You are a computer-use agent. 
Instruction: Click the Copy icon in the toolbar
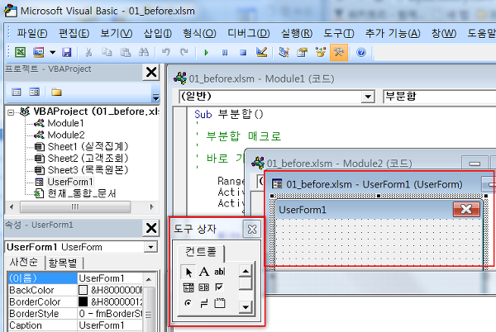tap(107, 52)
